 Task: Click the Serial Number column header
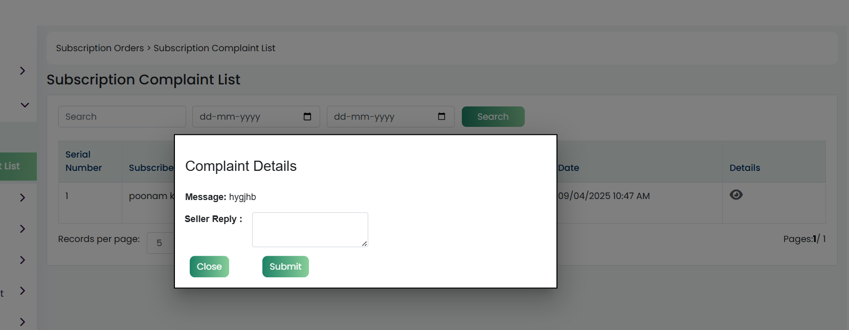click(83, 161)
